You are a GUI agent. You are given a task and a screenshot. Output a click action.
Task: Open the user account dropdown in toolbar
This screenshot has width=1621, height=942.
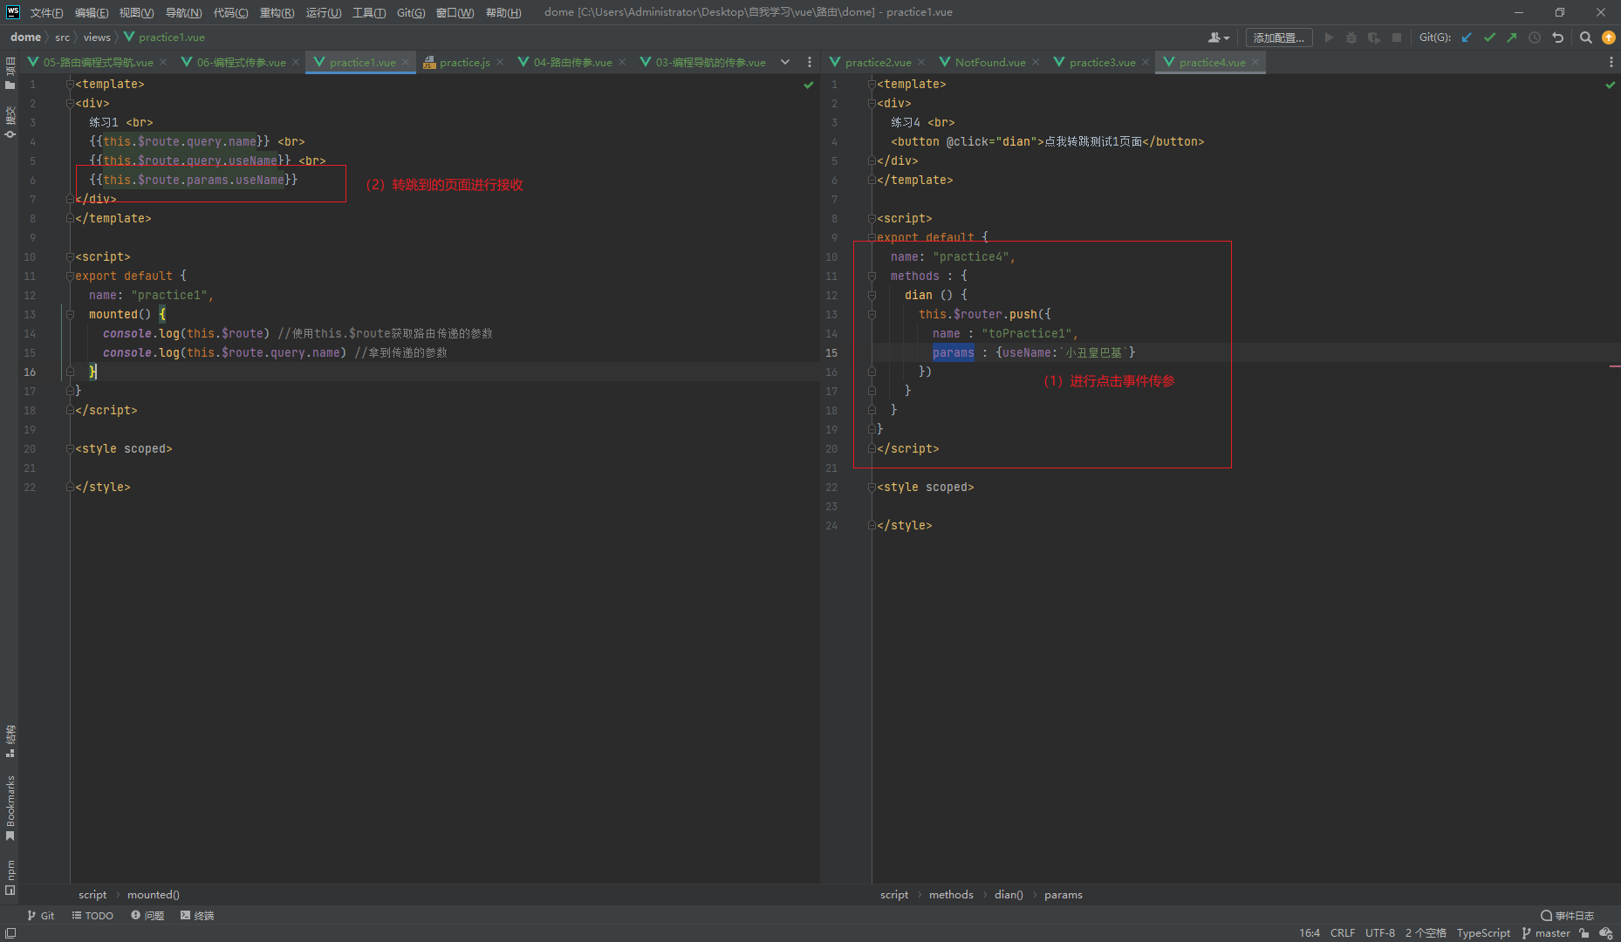(x=1219, y=38)
